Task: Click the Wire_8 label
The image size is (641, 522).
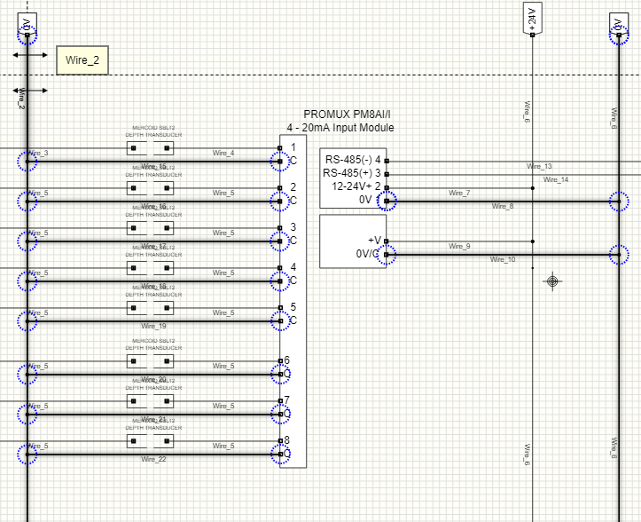Action: 503,206
